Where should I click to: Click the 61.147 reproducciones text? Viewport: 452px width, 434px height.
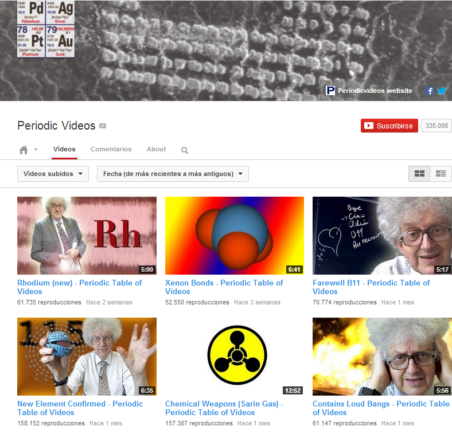click(x=345, y=423)
